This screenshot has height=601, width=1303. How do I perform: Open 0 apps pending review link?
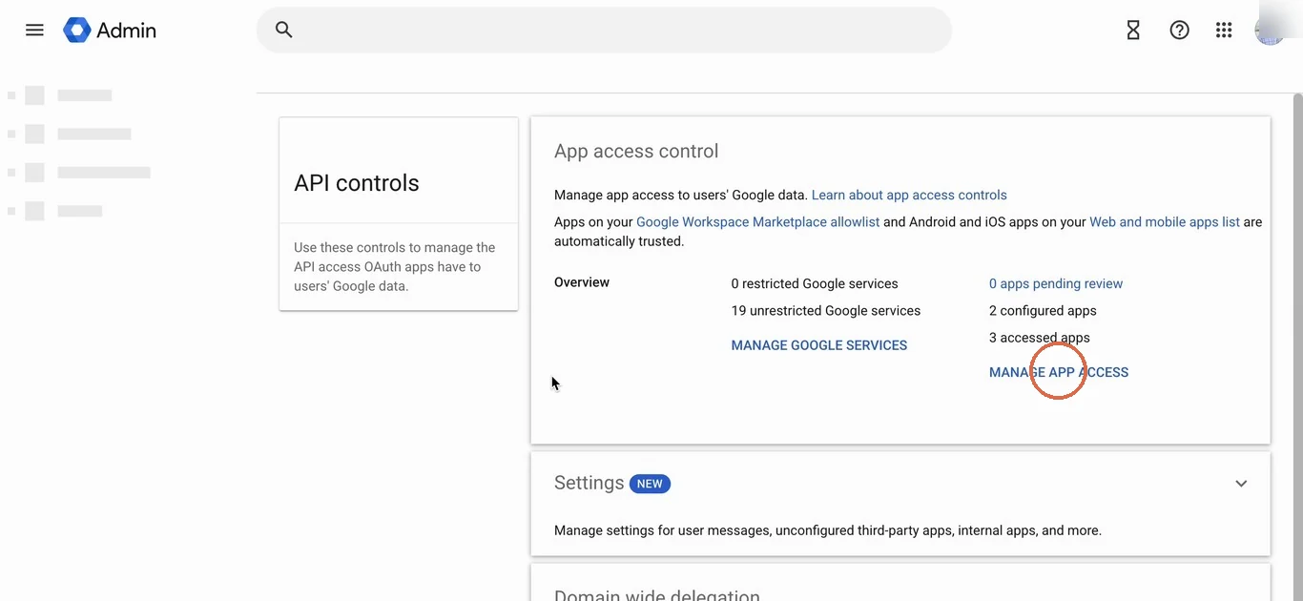(x=1056, y=283)
